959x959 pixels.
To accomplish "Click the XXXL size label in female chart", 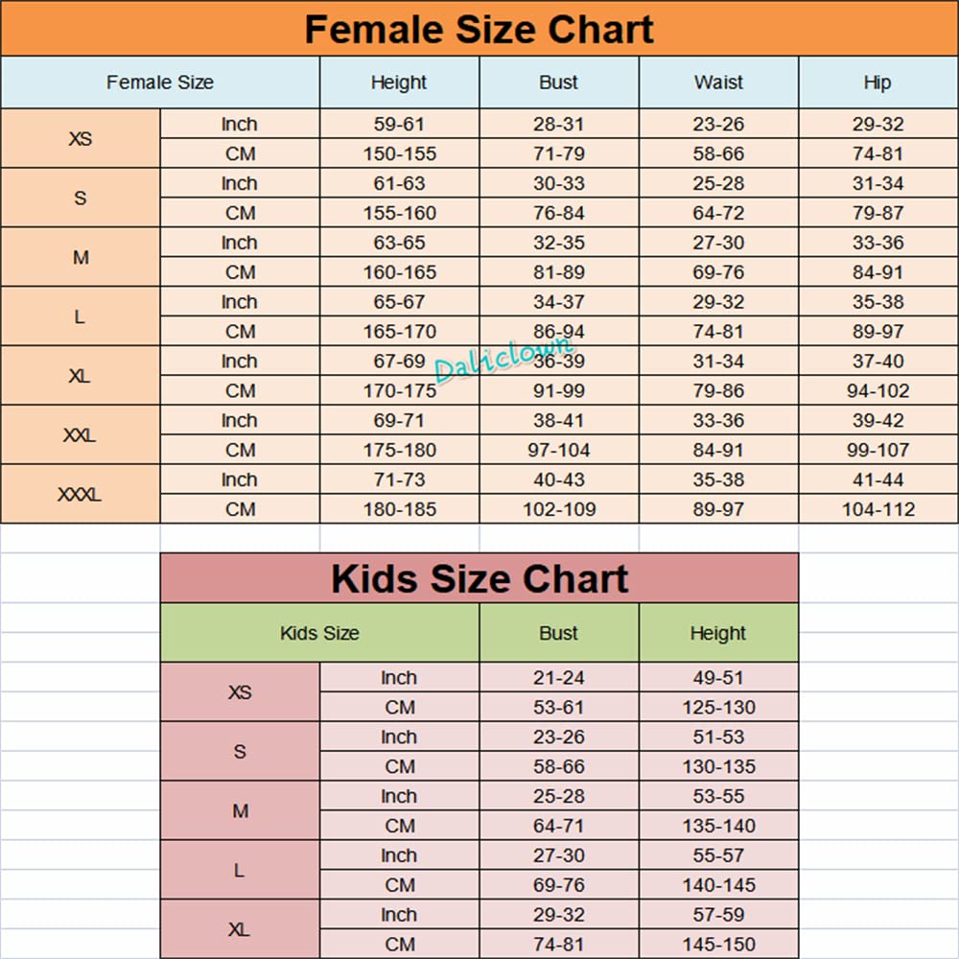I will (x=80, y=495).
